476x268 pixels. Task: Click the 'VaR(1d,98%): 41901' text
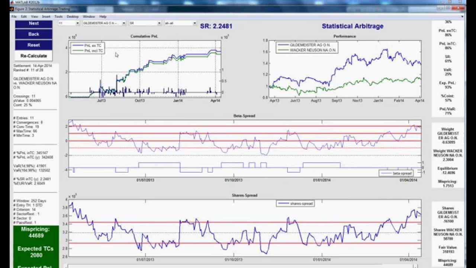click(29, 166)
